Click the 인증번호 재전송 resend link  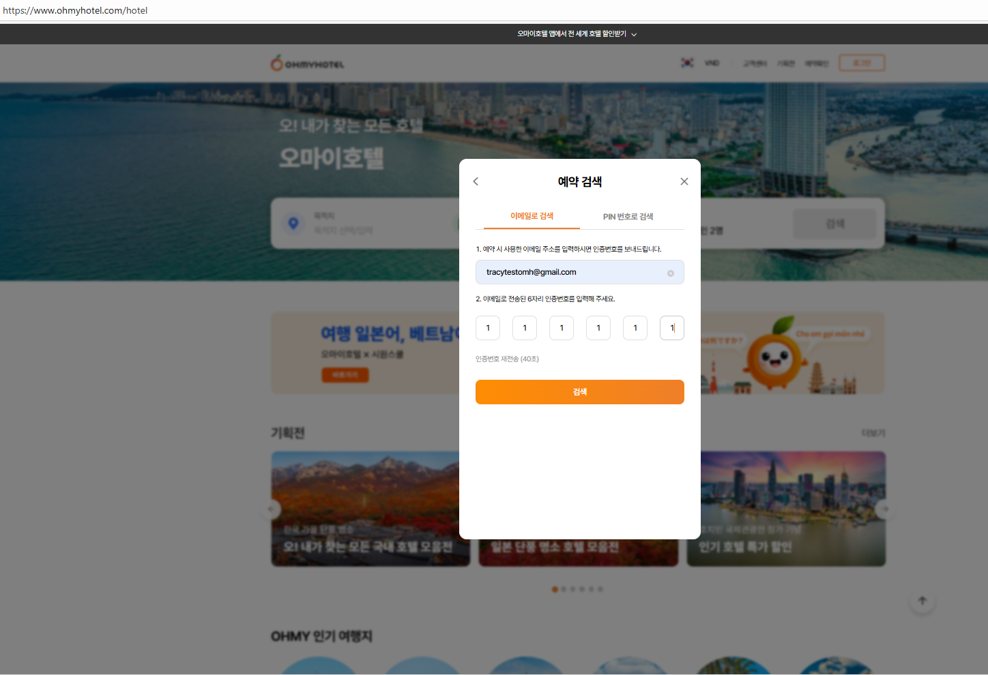pos(507,359)
